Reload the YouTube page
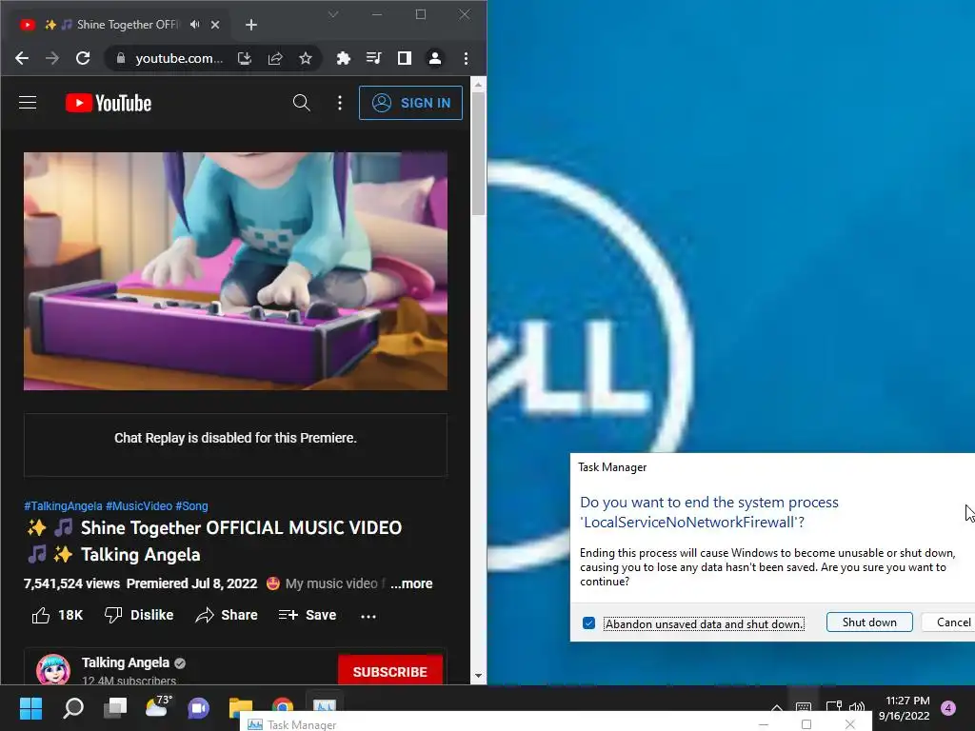 click(83, 58)
